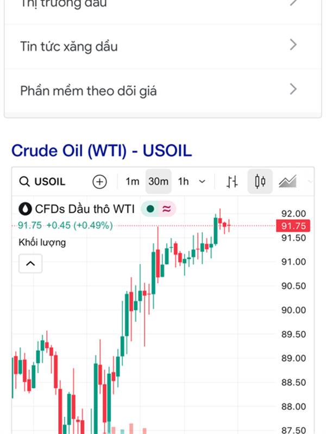The width and height of the screenshot is (326, 434).
Task: Add a symbol to compare with plus icon
Action: [x=99, y=182]
